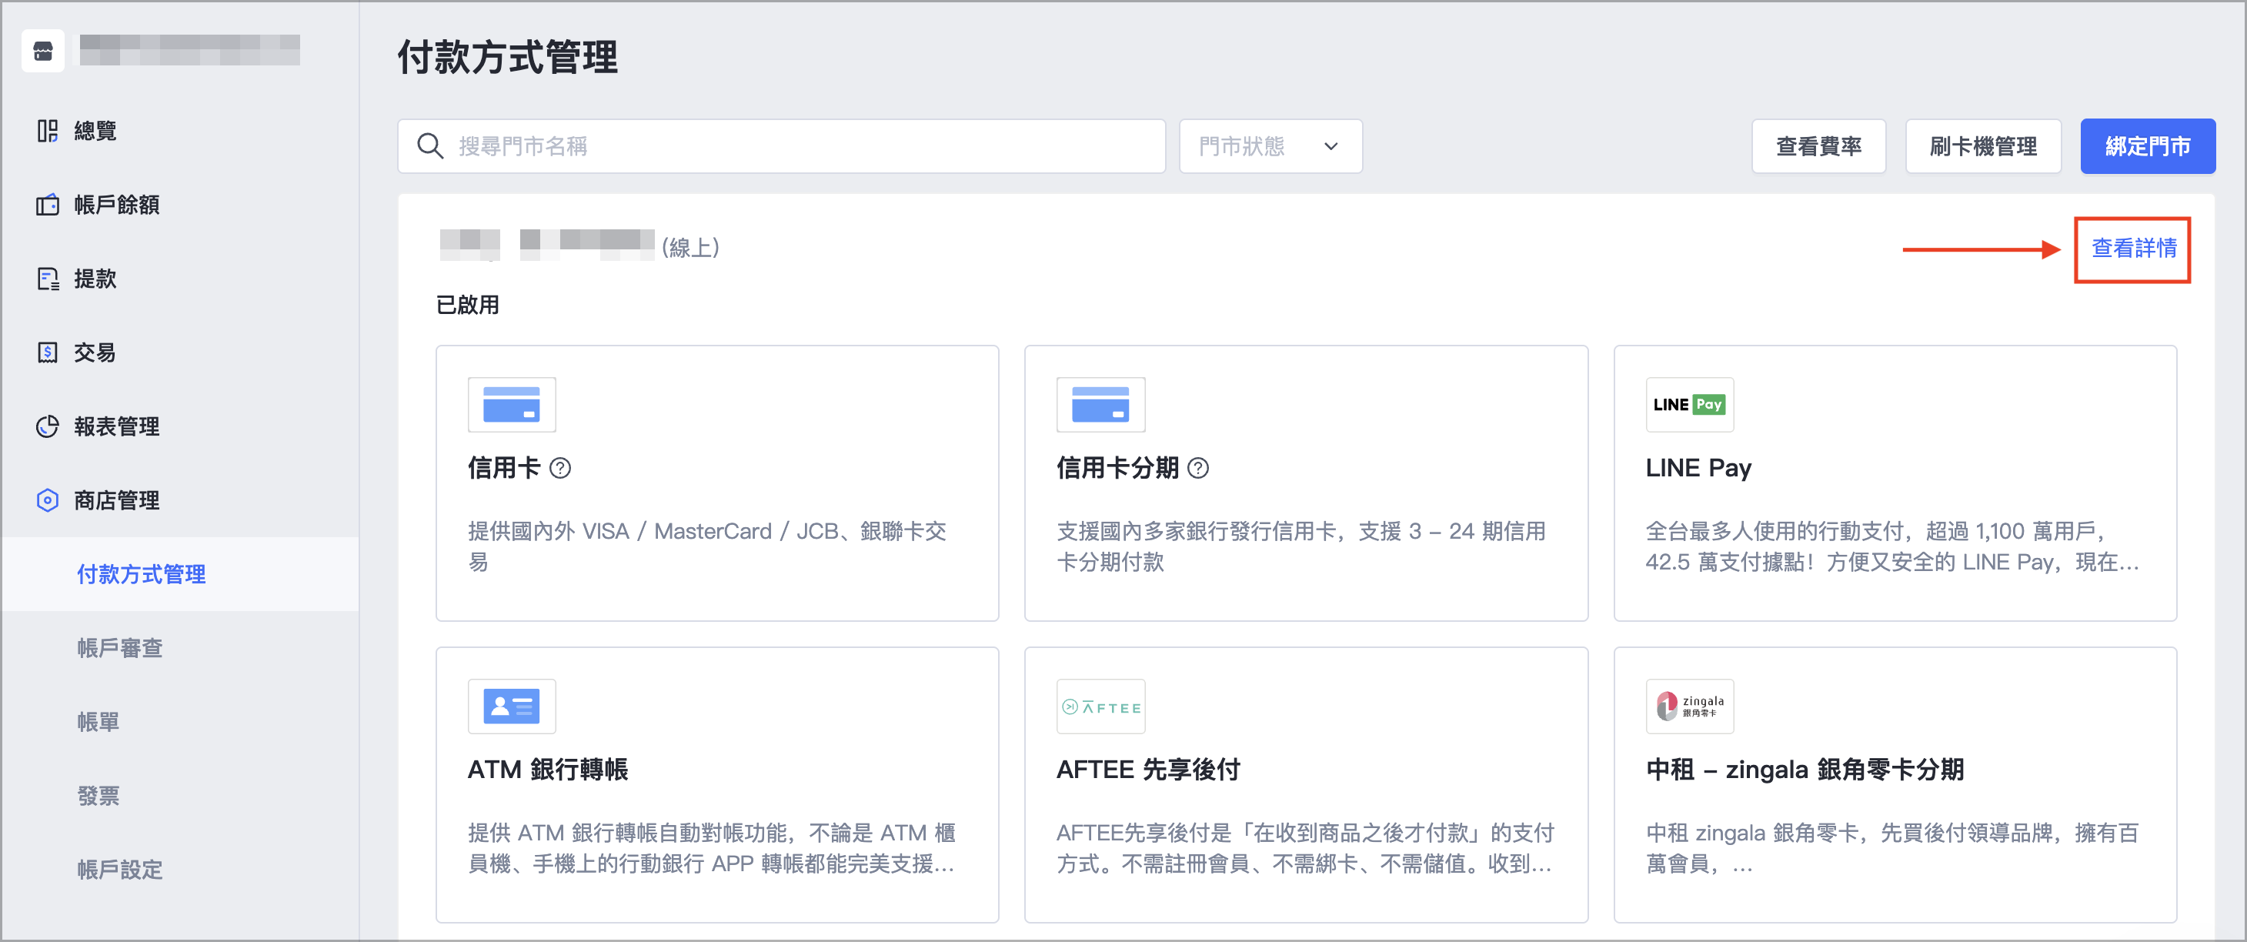Open 帳單 submenu item
The height and width of the screenshot is (942, 2247).
pyautogui.click(x=98, y=722)
